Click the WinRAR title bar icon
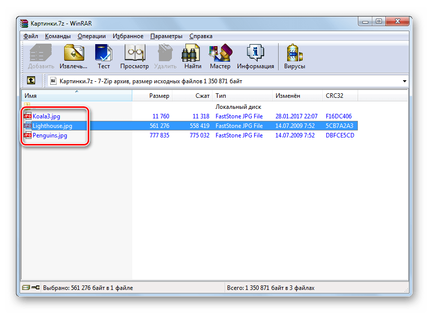429x313 pixels. pyautogui.click(x=24, y=24)
